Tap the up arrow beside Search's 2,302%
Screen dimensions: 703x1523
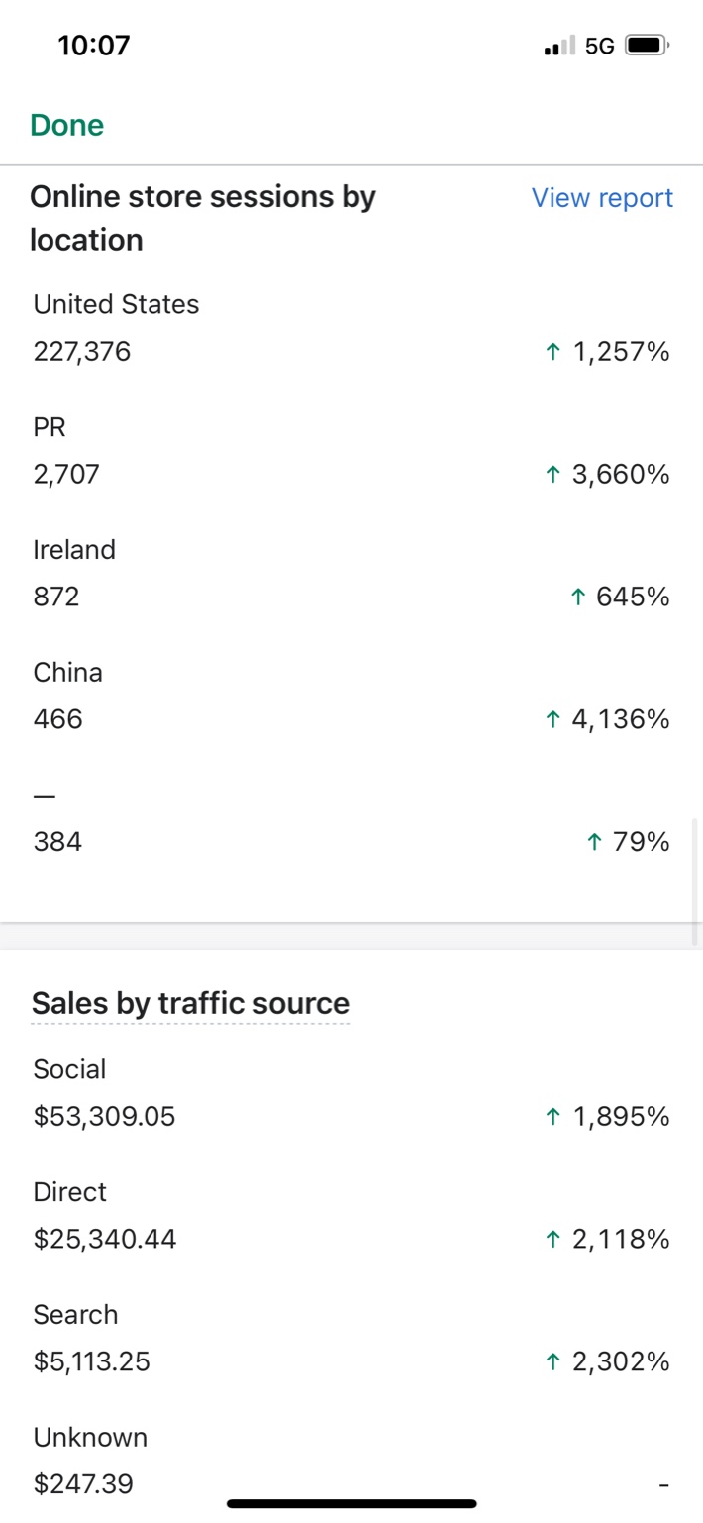[553, 1362]
